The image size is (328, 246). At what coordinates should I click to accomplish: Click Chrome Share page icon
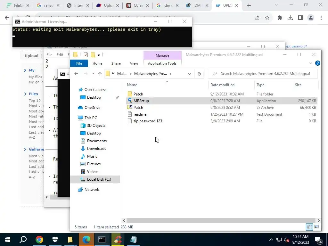click(x=257, y=18)
